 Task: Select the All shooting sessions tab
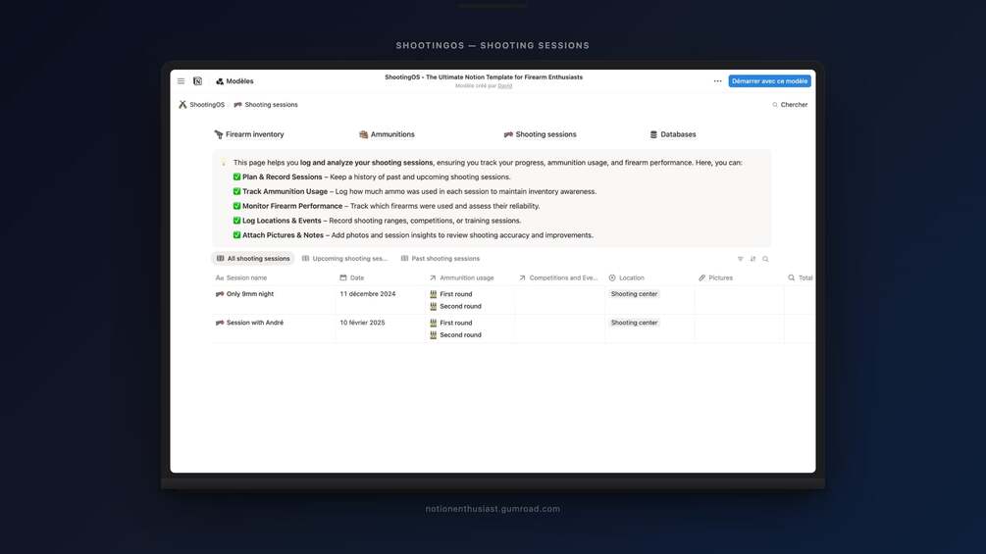tap(253, 258)
